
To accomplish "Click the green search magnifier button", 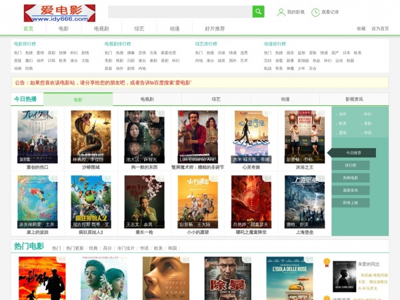I will point(258,11).
